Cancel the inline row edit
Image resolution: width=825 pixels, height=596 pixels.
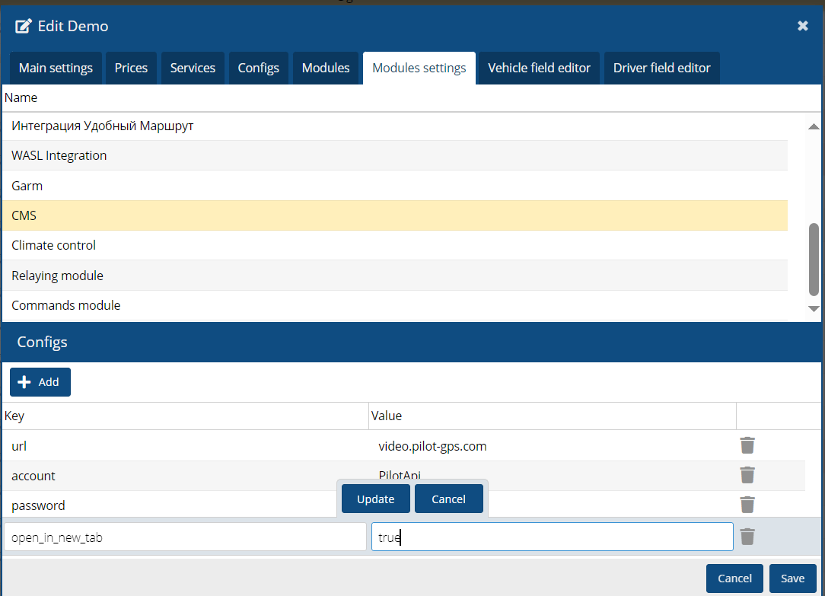pyautogui.click(x=448, y=499)
